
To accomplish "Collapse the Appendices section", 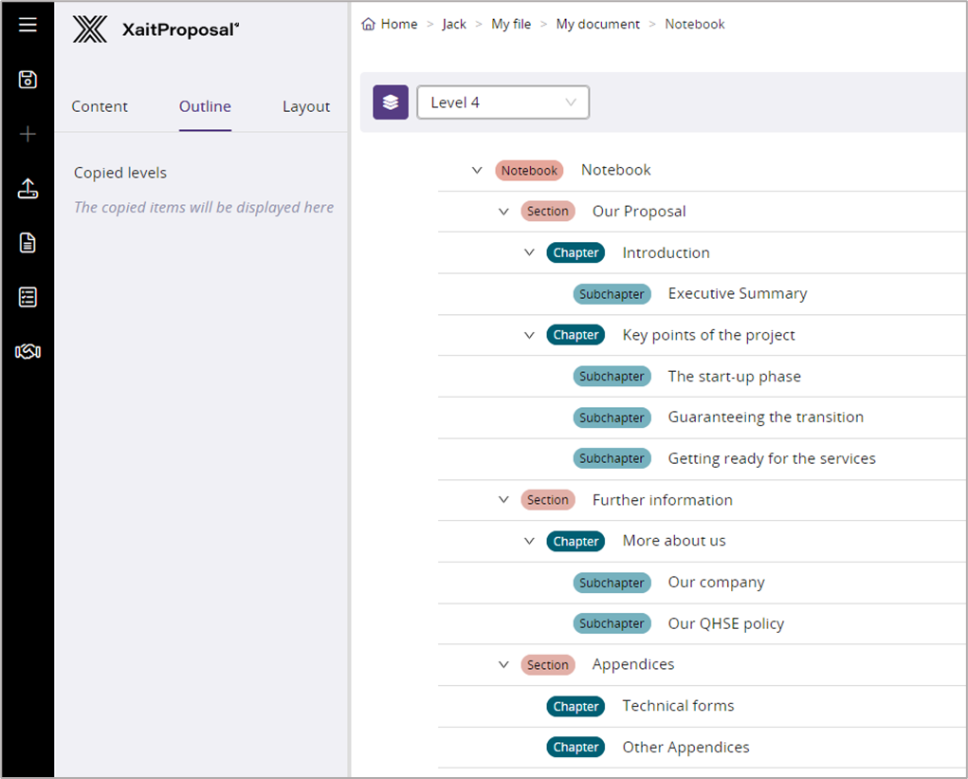I will click(503, 665).
